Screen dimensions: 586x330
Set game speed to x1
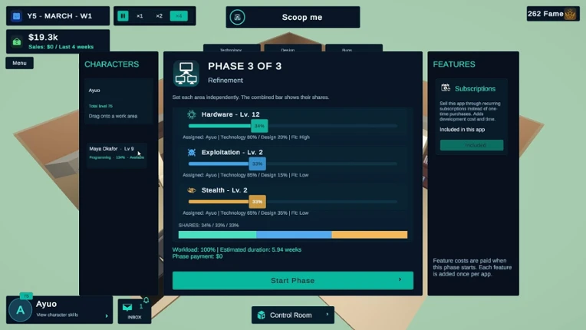coord(140,16)
